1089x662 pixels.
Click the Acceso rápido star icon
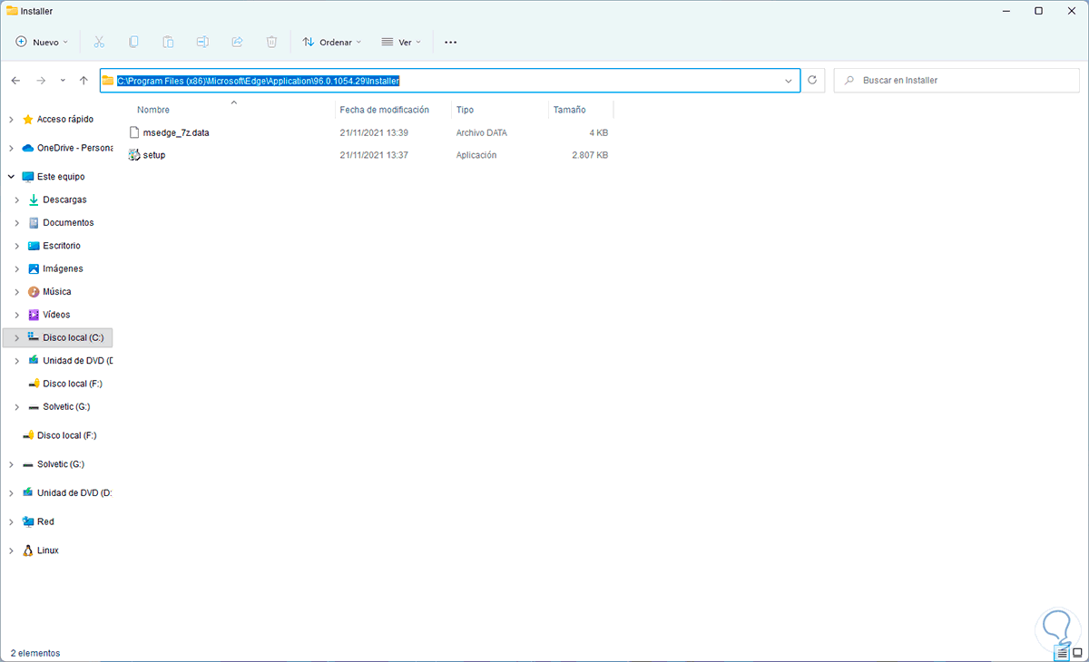click(28, 119)
